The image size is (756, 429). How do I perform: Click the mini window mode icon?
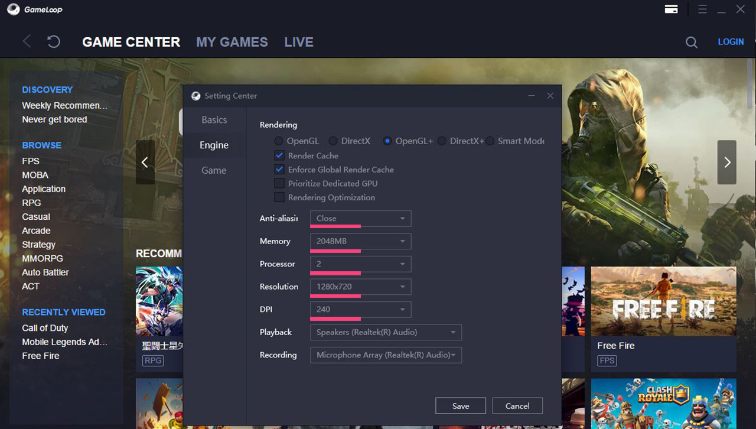[671, 9]
